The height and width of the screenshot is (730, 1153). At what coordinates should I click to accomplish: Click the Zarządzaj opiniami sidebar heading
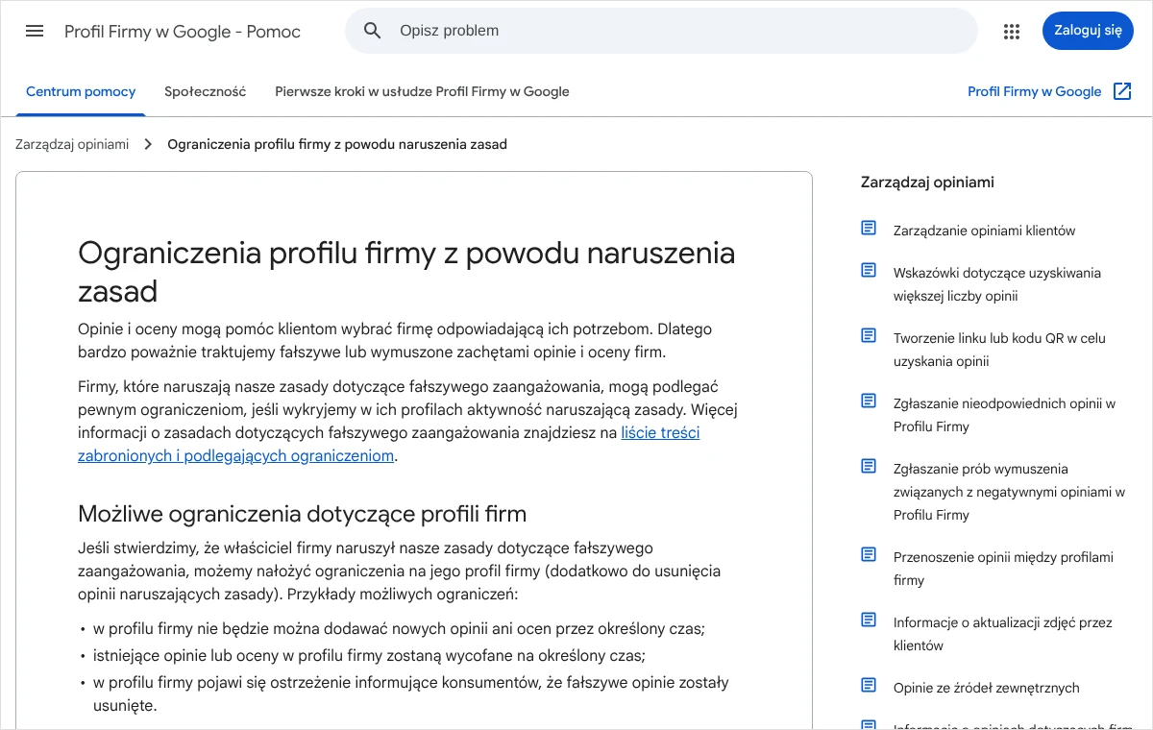click(x=927, y=182)
